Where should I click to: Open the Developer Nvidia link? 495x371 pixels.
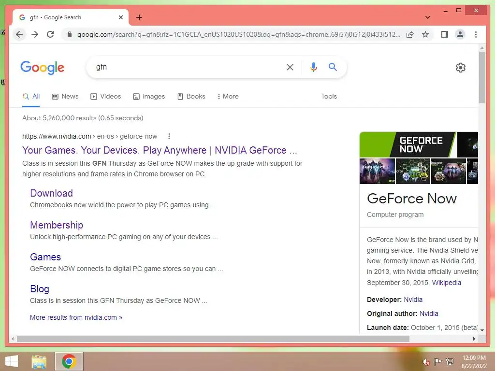click(x=413, y=300)
